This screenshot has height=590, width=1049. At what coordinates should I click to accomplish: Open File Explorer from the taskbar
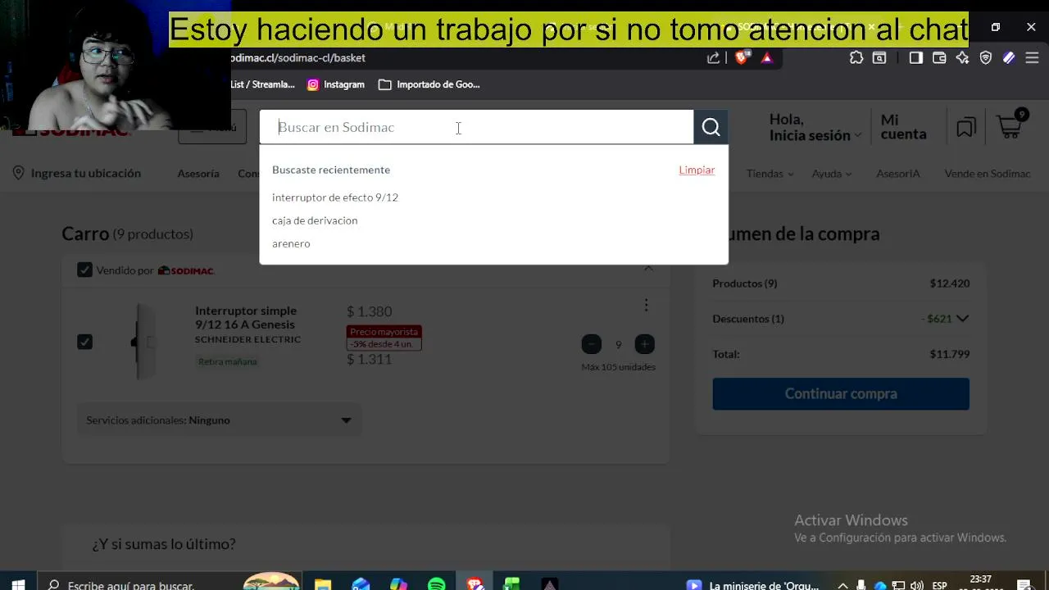(x=323, y=584)
